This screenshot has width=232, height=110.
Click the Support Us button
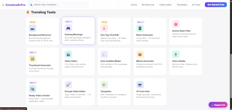218,105
